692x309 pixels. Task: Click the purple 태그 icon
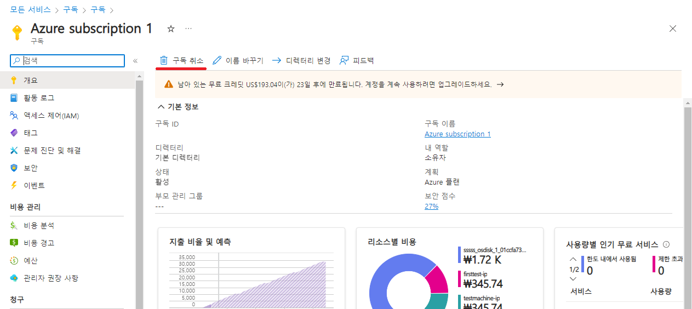[14, 133]
